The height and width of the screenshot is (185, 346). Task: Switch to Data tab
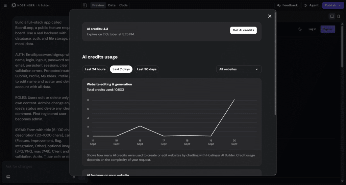pyautogui.click(x=112, y=5)
